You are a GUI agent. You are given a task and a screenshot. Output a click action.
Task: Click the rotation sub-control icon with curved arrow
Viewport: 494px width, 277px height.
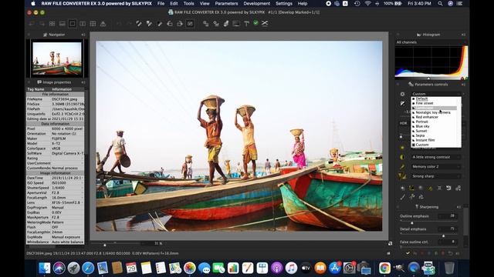coord(448,188)
